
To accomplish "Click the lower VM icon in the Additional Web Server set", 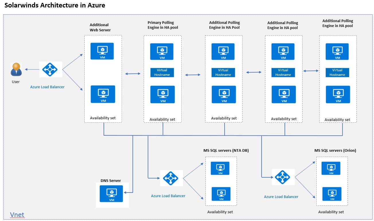I will [x=103, y=94].
